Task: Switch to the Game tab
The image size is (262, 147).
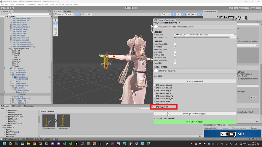Action: [68, 11]
